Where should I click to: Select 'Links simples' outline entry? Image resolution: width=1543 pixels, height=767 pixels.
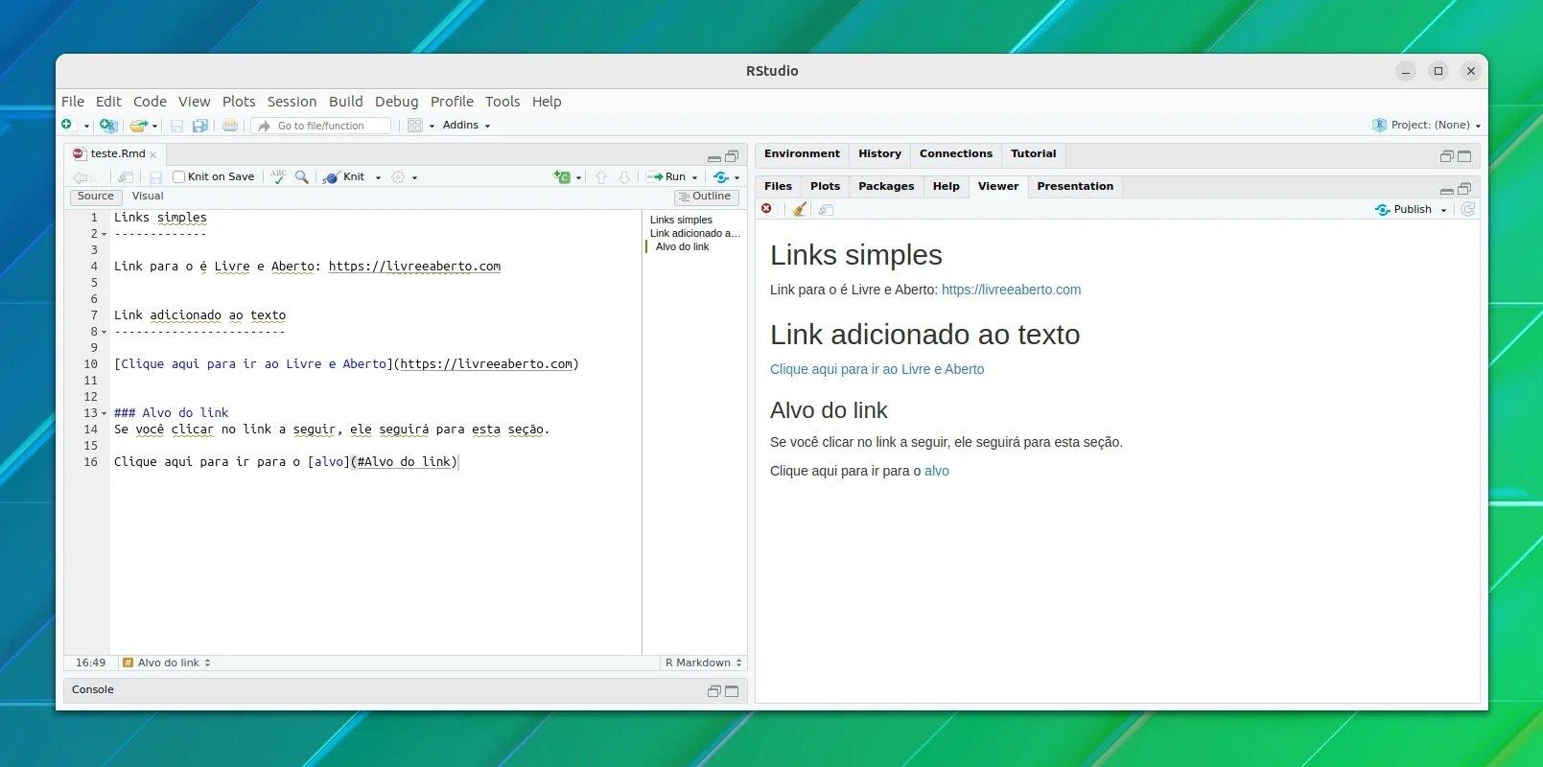coord(681,221)
